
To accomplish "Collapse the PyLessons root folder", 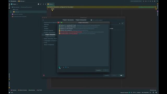I will click(11, 7).
